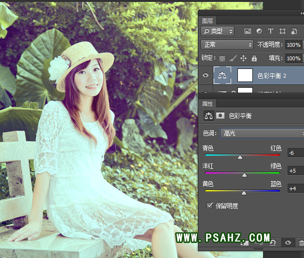Toggle the 保留明度 checkbox
Image resolution: width=304 pixels, height=258 pixels.
(x=209, y=206)
